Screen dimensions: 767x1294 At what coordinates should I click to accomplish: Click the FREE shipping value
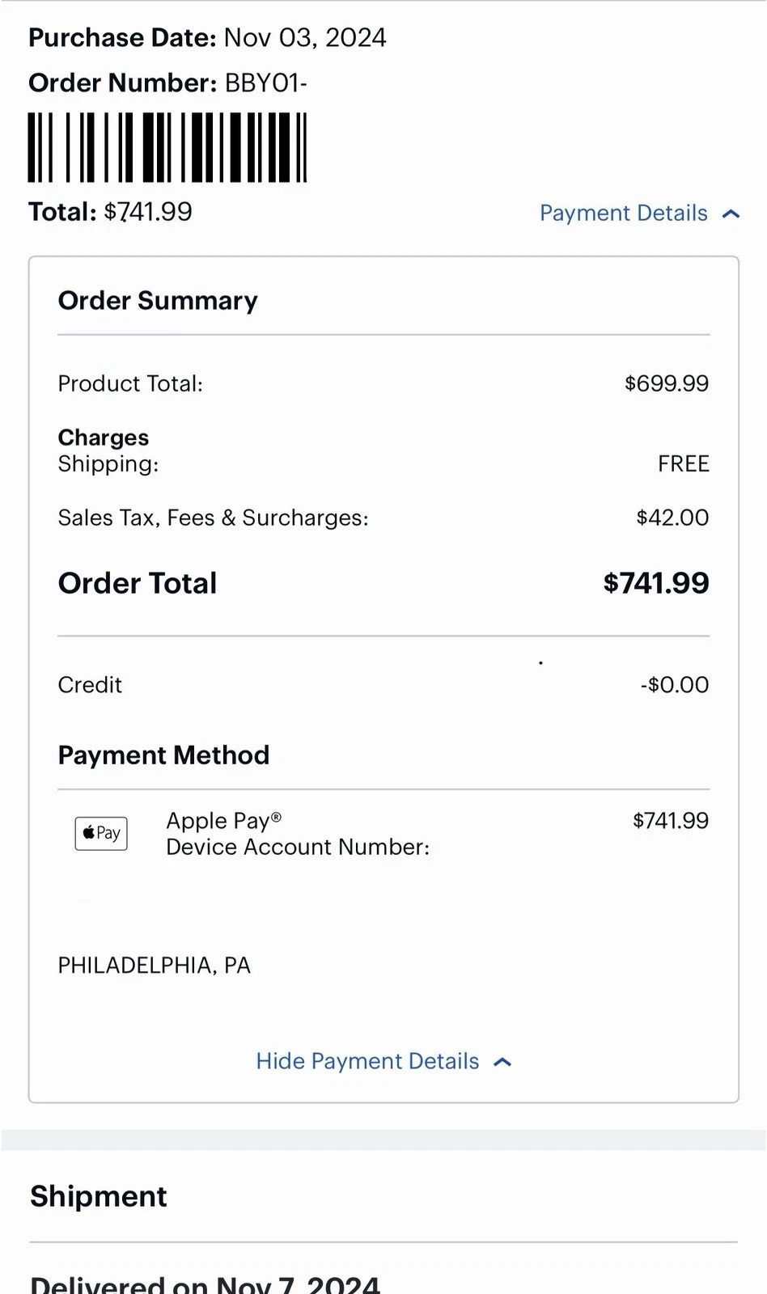coord(683,463)
